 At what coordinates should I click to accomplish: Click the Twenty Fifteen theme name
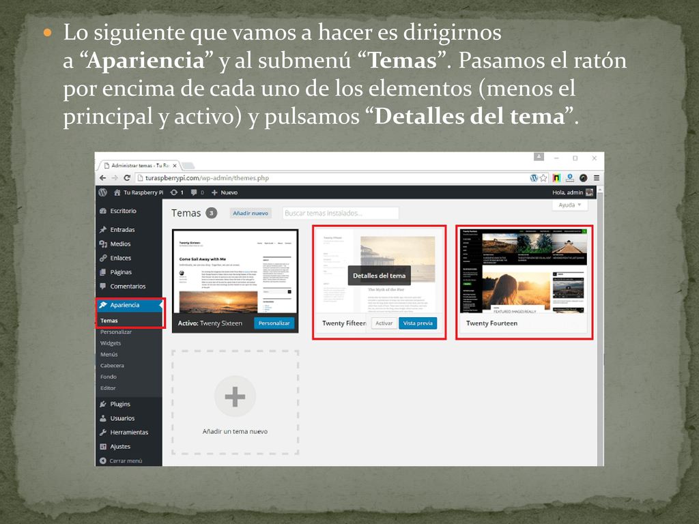pos(344,323)
